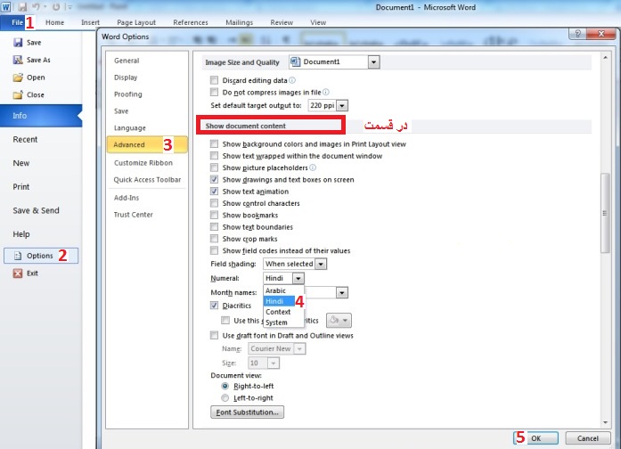This screenshot has width=621, height=449.
Task: Toggle Discard editing data checkbox
Action: 214,80
